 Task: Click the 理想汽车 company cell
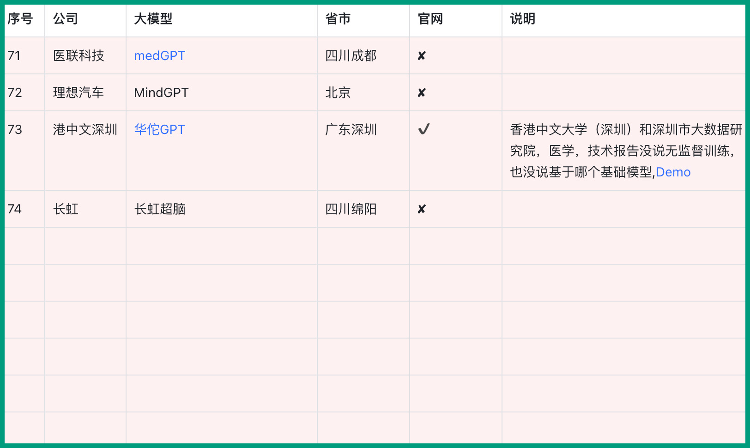79,93
